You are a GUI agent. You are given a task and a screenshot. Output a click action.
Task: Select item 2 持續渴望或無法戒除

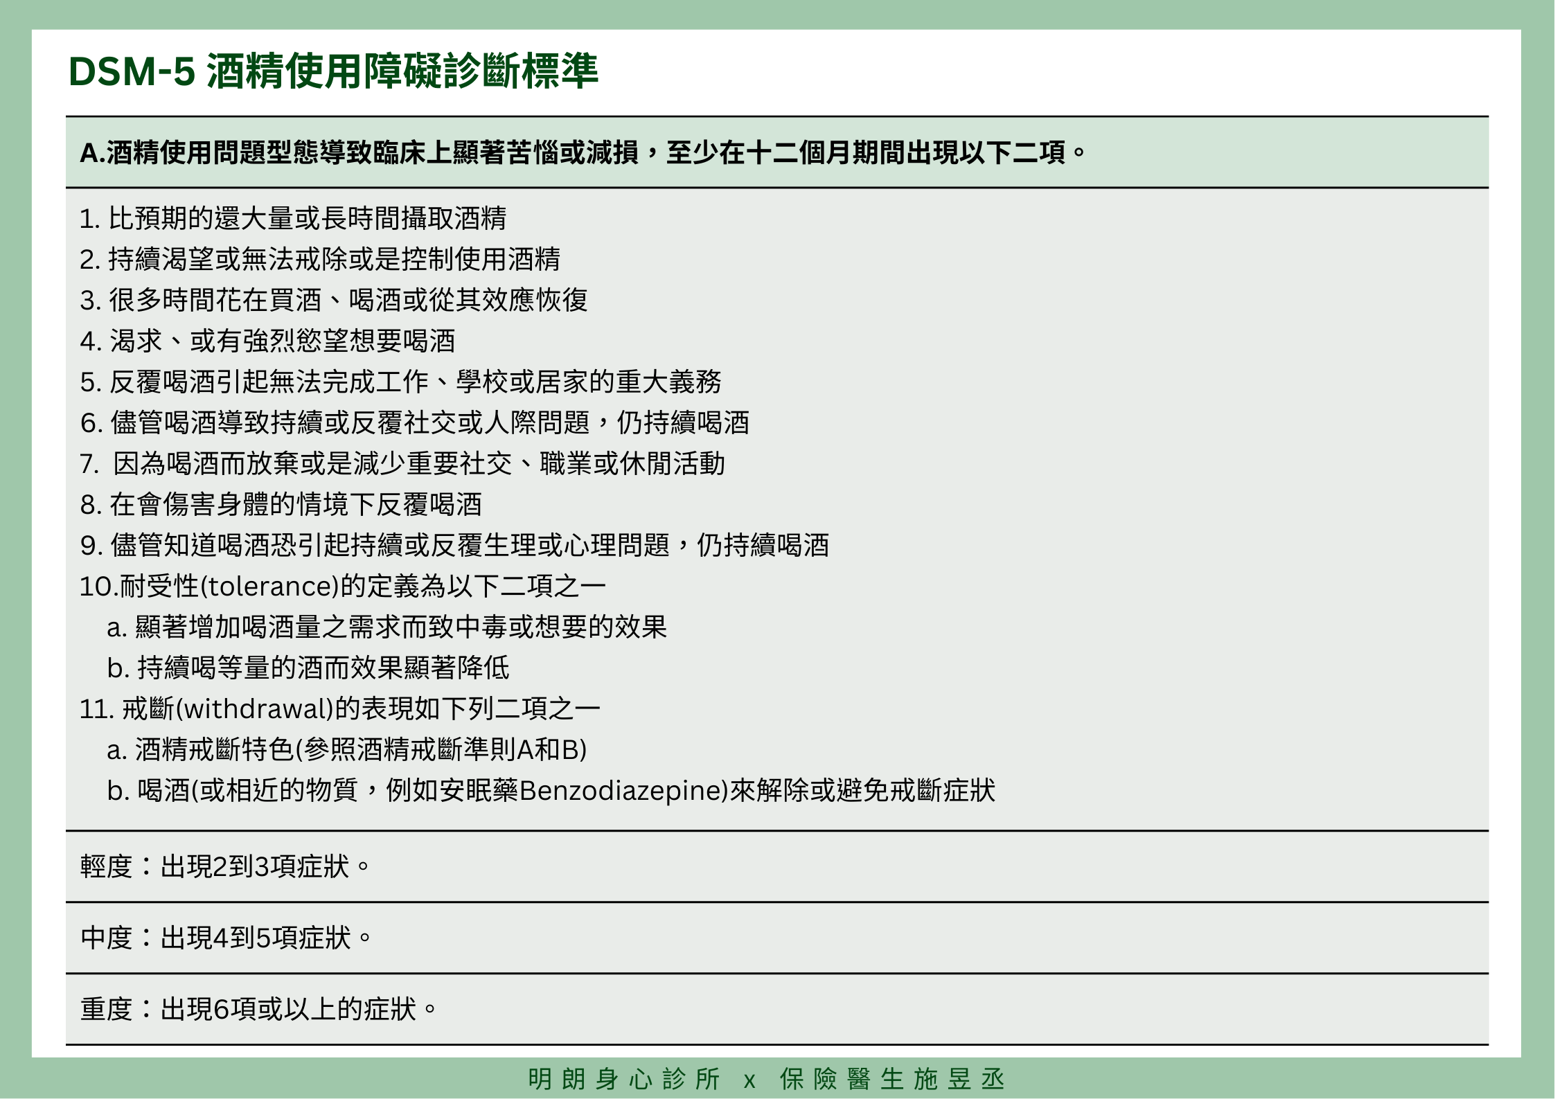(x=320, y=259)
